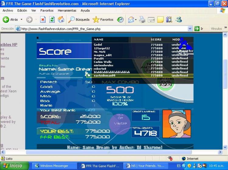Click the yellow note Discuss icon
The image size is (228, 170).
pos(160,20)
